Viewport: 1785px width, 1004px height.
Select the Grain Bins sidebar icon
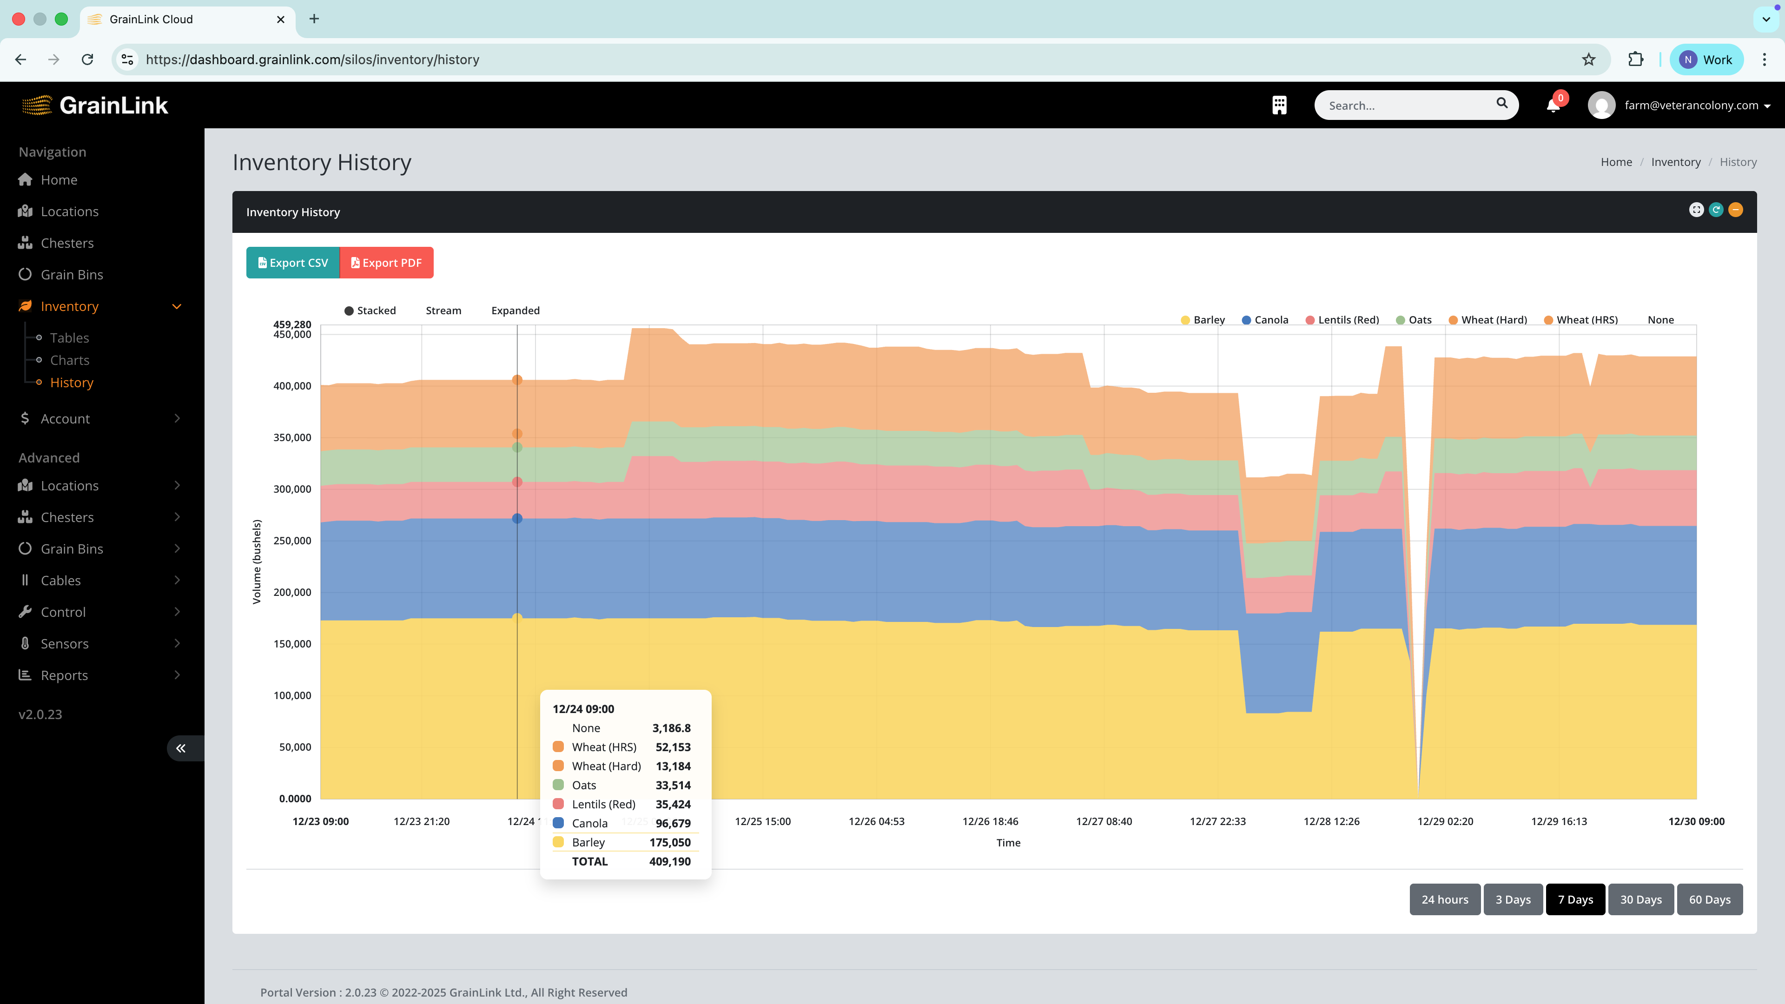(x=25, y=274)
